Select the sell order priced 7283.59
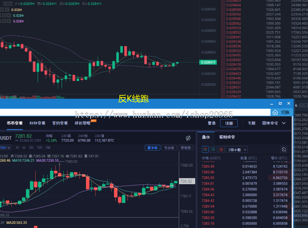 [x=245, y=218]
